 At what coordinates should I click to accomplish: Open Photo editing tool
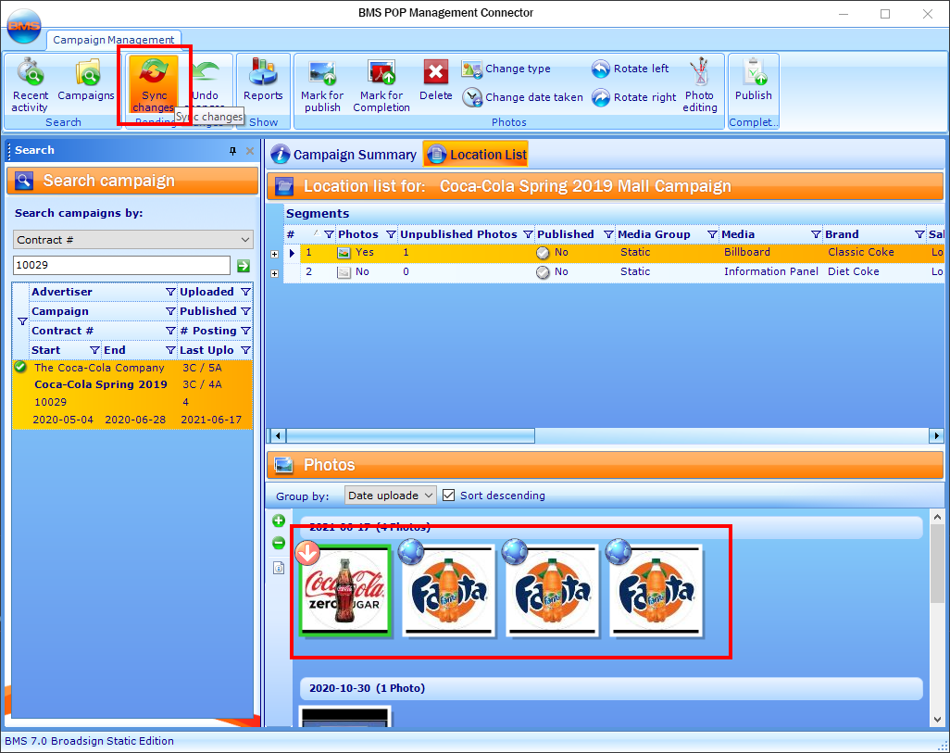[x=700, y=85]
